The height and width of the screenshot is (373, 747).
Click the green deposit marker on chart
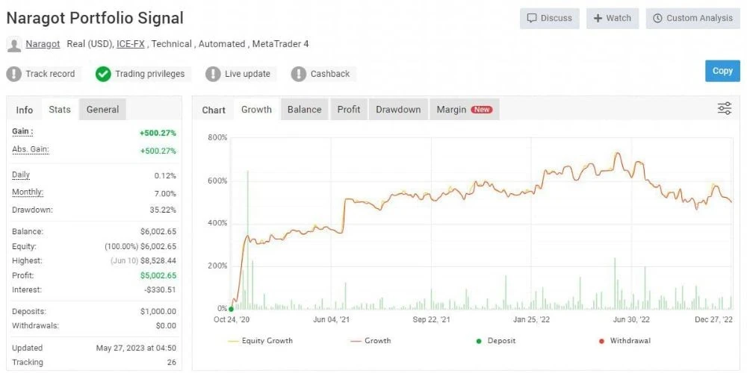pos(232,309)
